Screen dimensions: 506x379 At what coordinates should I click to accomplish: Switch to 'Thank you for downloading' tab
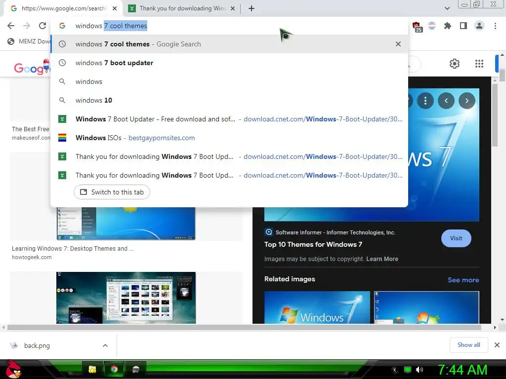[182, 8]
